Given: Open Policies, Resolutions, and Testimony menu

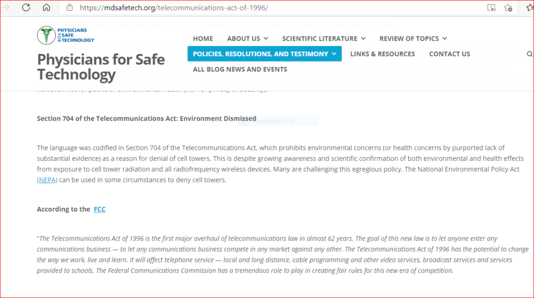Looking at the screenshot, I should (264, 54).
